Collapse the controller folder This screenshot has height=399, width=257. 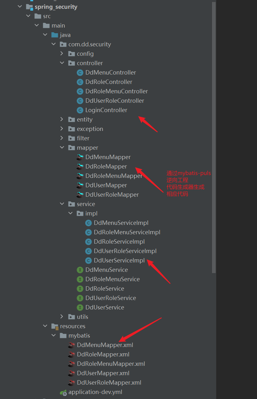(x=62, y=63)
